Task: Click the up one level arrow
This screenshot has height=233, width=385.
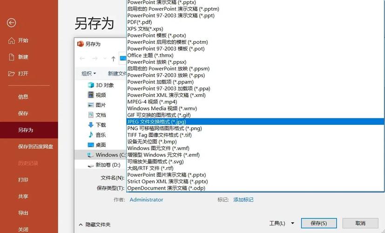Action: [x=113, y=59]
